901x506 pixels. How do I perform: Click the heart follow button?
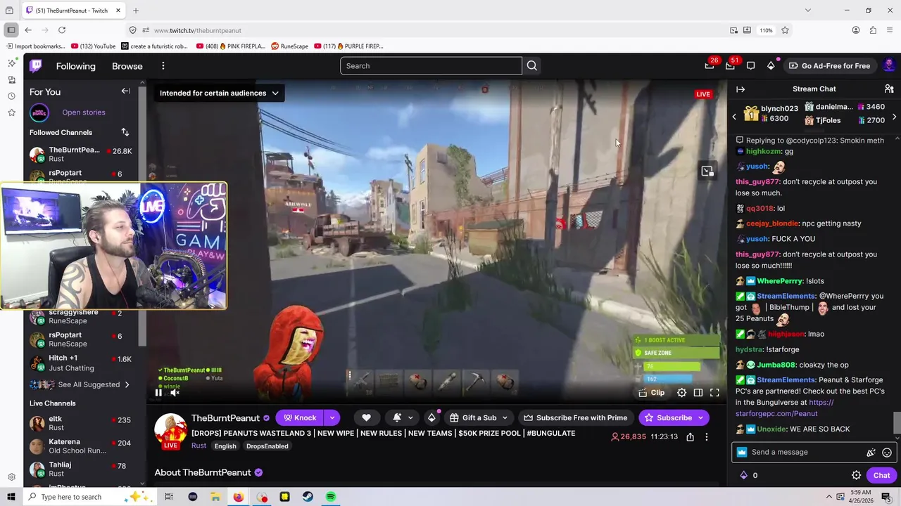[366, 417]
